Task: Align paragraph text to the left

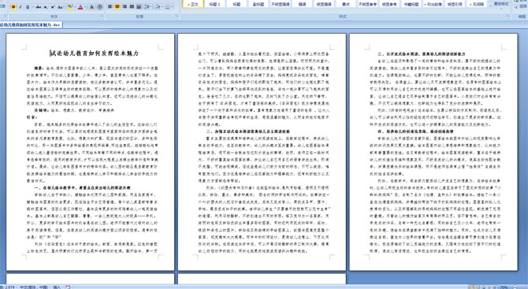Action: point(110,7)
